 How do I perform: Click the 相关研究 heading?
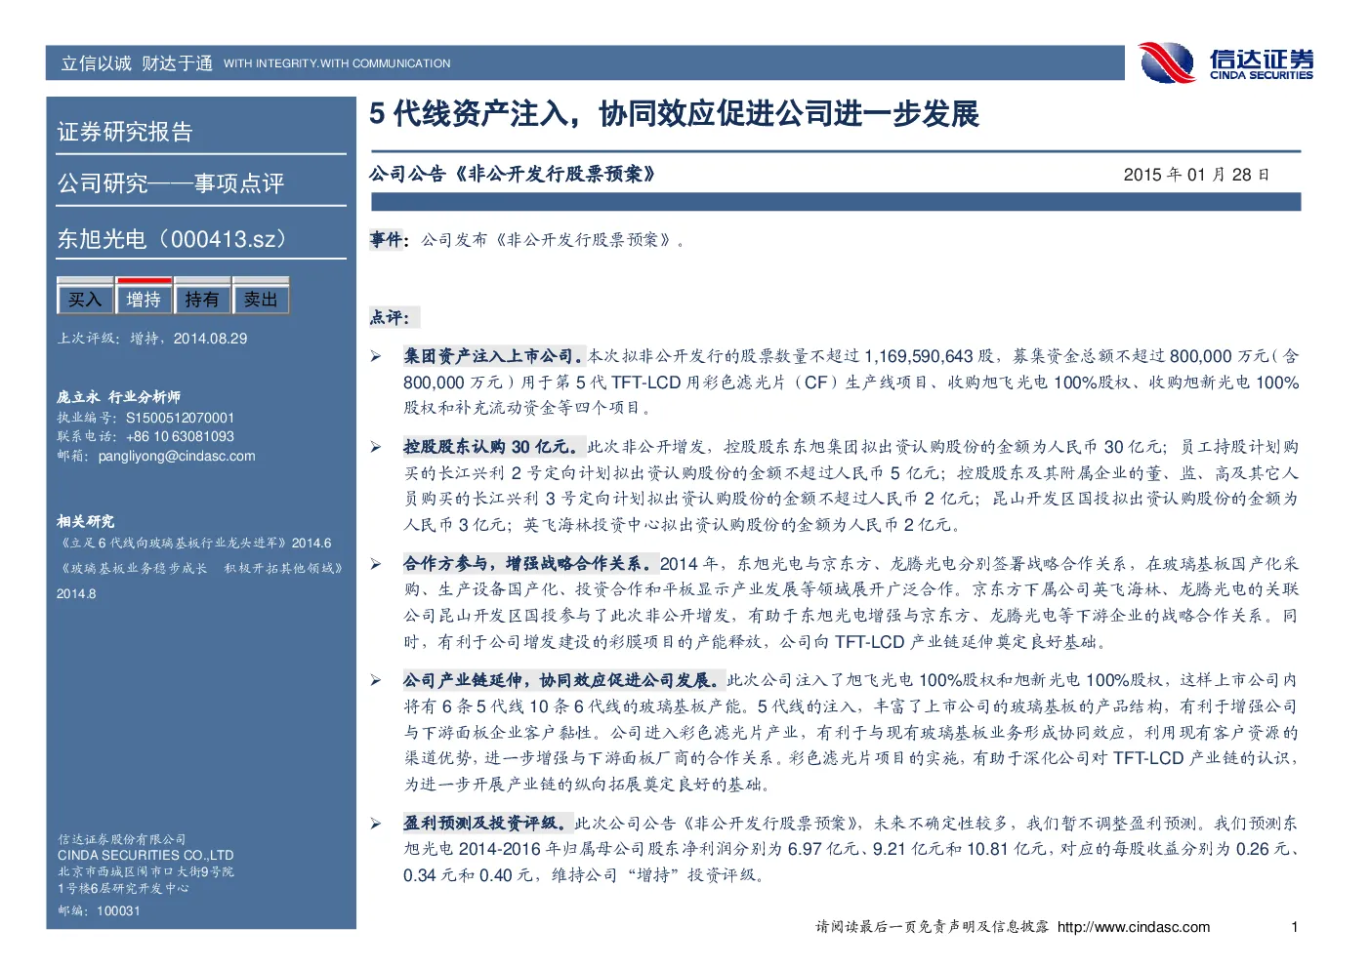click(x=85, y=521)
